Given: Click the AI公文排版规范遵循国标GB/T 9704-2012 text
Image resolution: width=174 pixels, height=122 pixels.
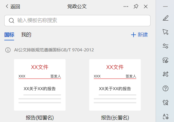Looking at the screenshot, I should (x=54, y=50).
